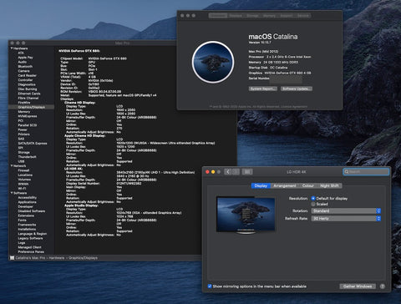
Task: Click the Software Update button
Action: (296, 89)
